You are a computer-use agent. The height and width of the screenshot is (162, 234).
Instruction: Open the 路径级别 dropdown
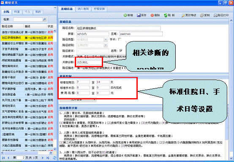tap(106, 45)
